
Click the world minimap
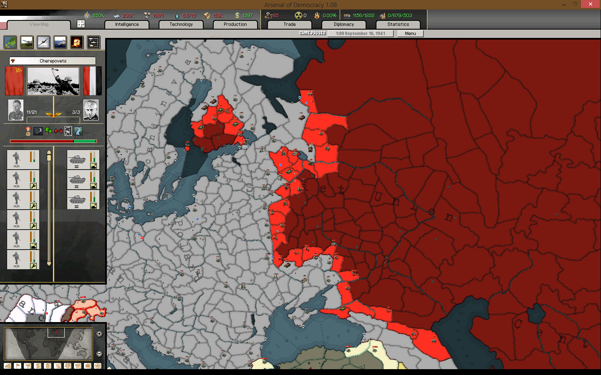pyautogui.click(x=48, y=344)
